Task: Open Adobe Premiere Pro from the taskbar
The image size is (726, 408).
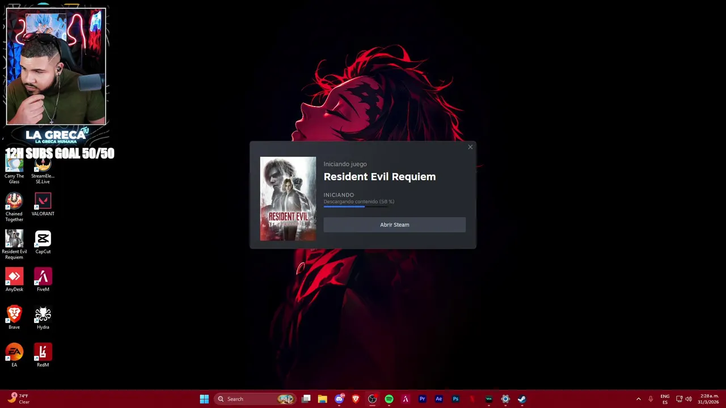Action: click(x=422, y=399)
